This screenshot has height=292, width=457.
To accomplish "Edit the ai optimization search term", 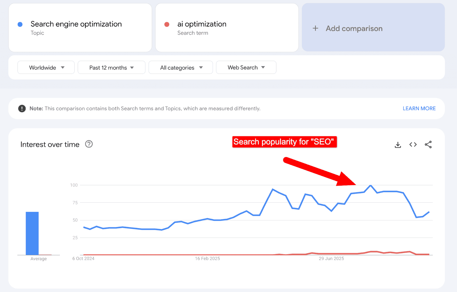I will (x=202, y=24).
